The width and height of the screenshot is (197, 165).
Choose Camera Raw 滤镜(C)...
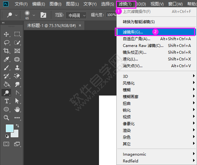tap(157, 45)
